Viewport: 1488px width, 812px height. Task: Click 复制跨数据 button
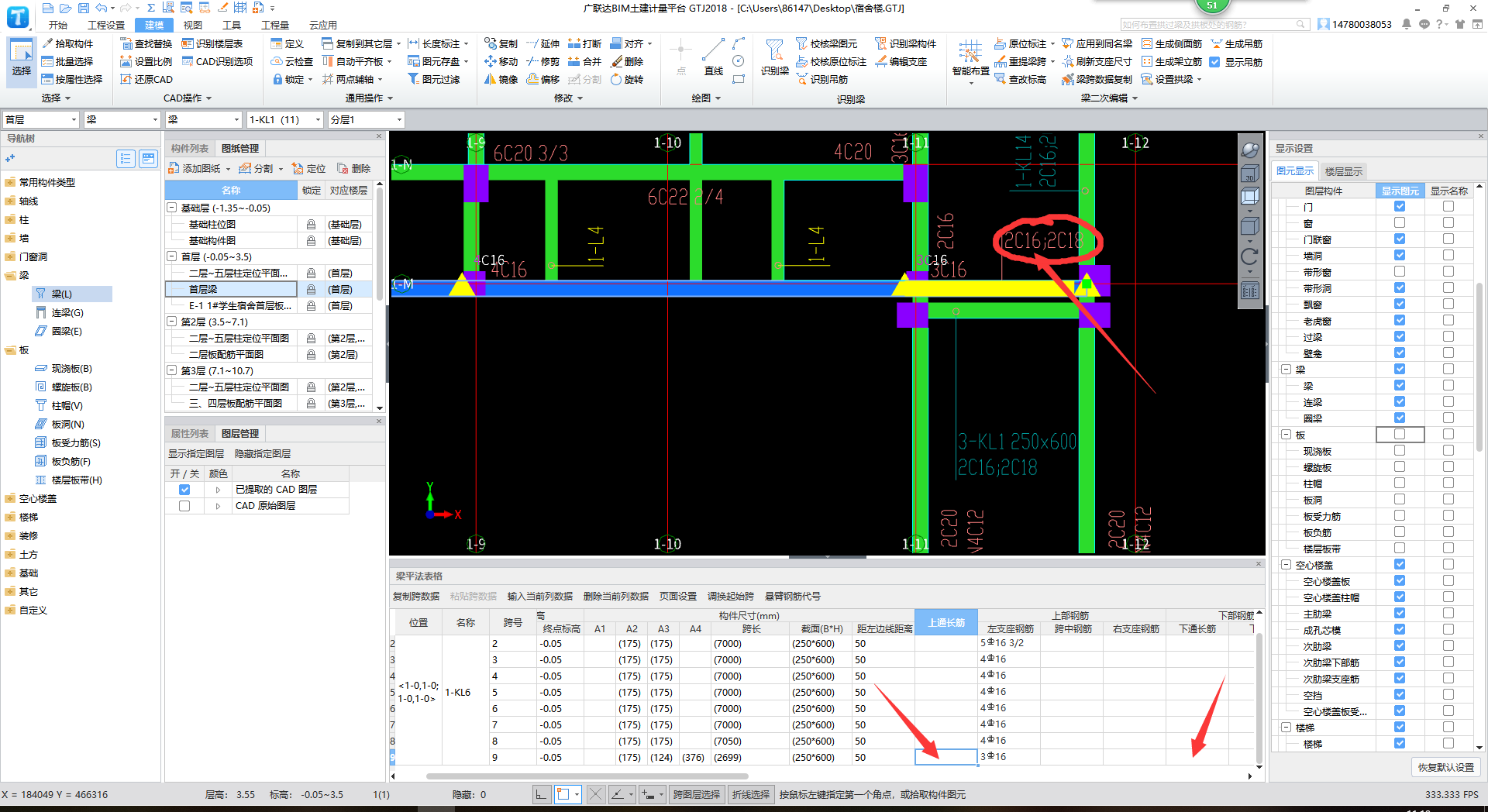(x=416, y=596)
